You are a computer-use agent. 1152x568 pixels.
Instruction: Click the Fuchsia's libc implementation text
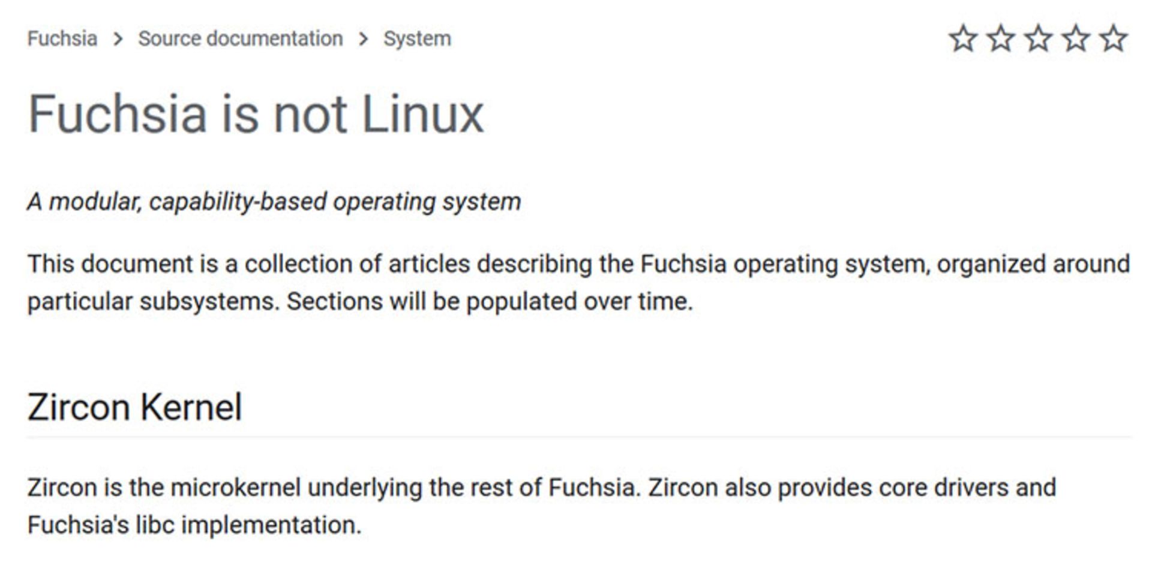pos(194,525)
